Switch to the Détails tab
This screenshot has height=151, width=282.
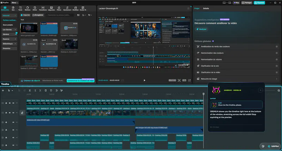click(206, 8)
